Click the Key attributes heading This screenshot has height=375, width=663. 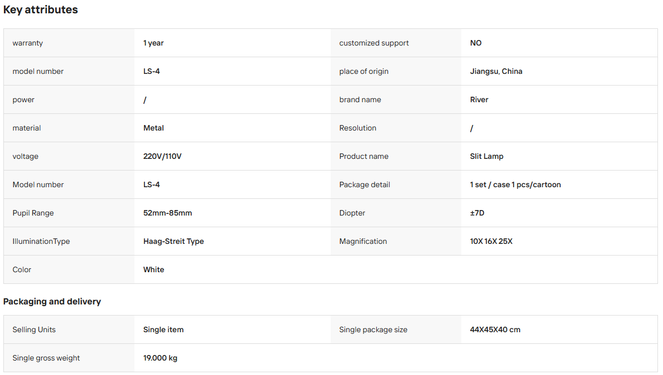[41, 10]
